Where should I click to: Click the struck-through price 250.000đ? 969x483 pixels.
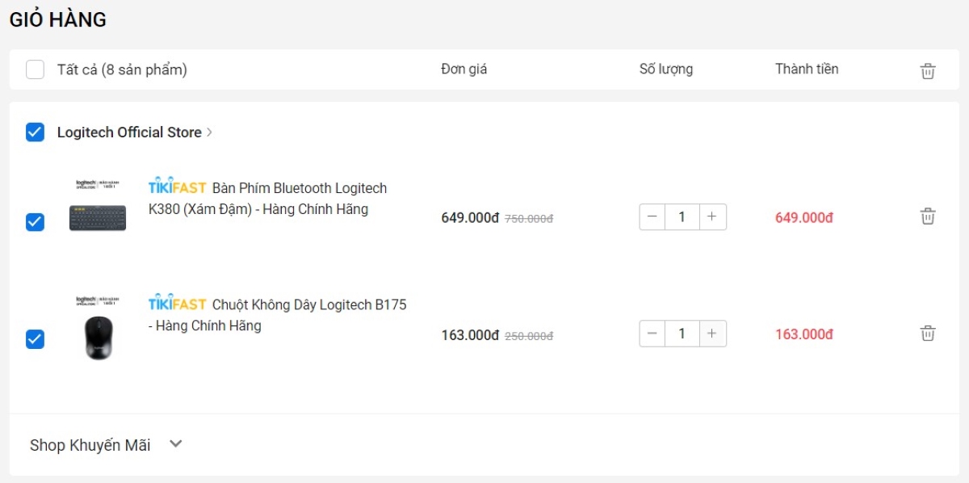[529, 336]
